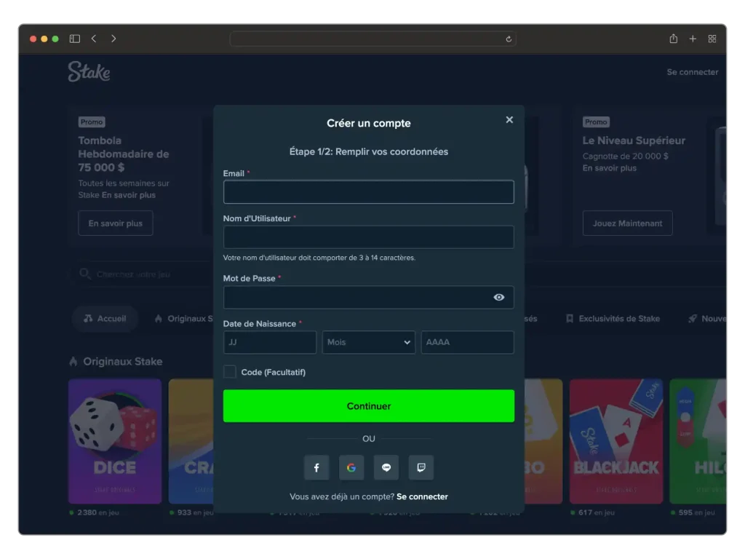Click Le Niveau Supérieur promo title
The width and height of the screenshot is (745, 559).
tap(634, 140)
